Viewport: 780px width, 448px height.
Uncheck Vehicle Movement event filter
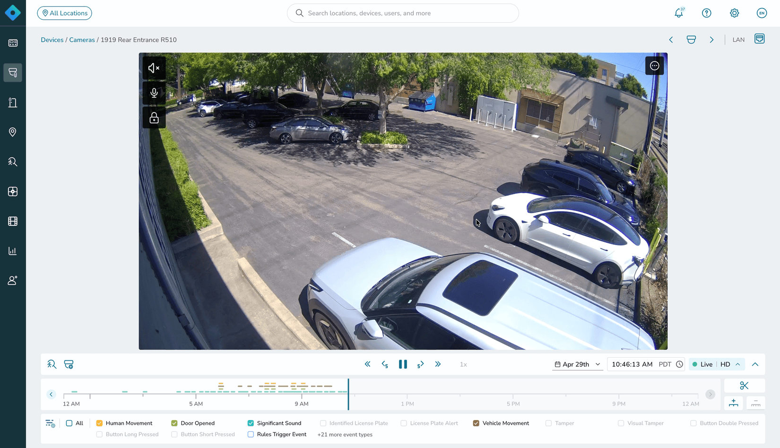click(476, 423)
